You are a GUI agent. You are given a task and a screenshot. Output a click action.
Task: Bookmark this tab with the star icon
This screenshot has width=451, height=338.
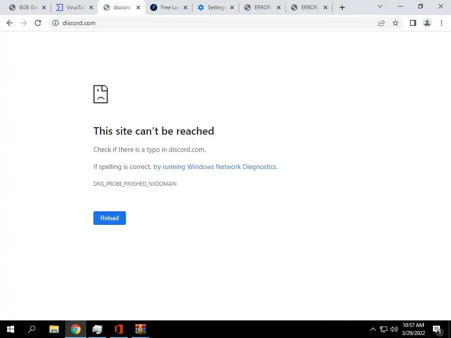tap(396, 23)
